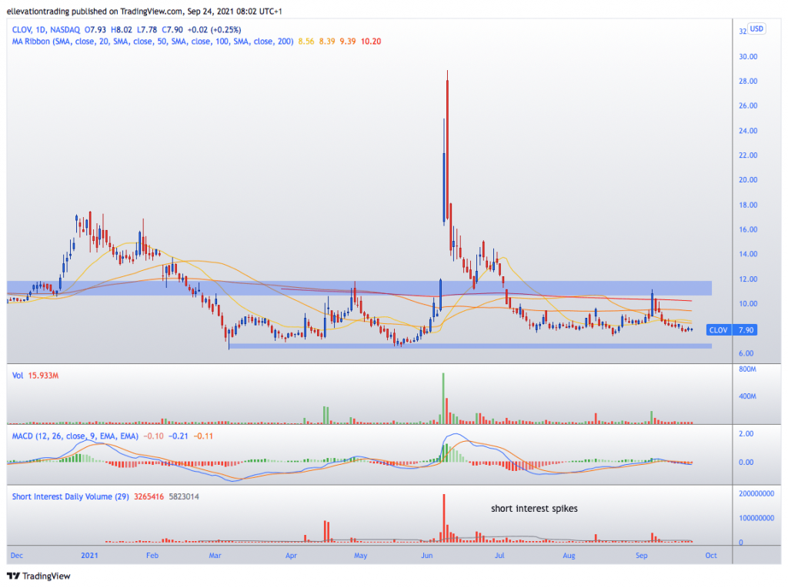Click the upper blue resistance zone rectangle
The width and height of the screenshot is (788, 588).
[x=359, y=288]
